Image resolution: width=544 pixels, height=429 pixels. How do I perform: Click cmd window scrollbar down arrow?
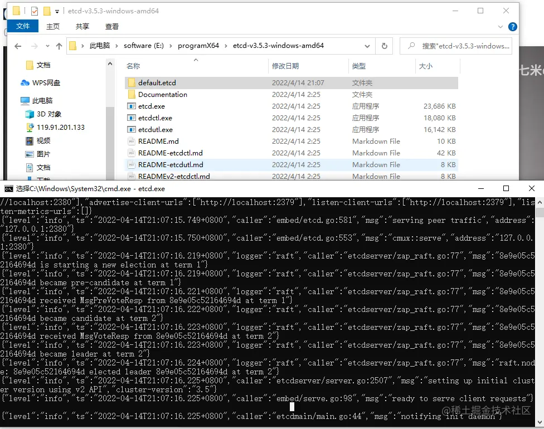point(540,422)
